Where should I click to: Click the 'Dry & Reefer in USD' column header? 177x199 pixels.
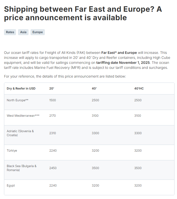[21, 89]
